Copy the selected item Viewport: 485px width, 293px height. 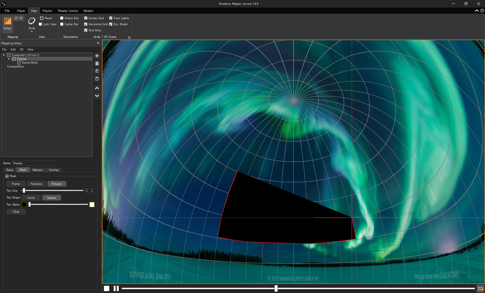pos(97,71)
